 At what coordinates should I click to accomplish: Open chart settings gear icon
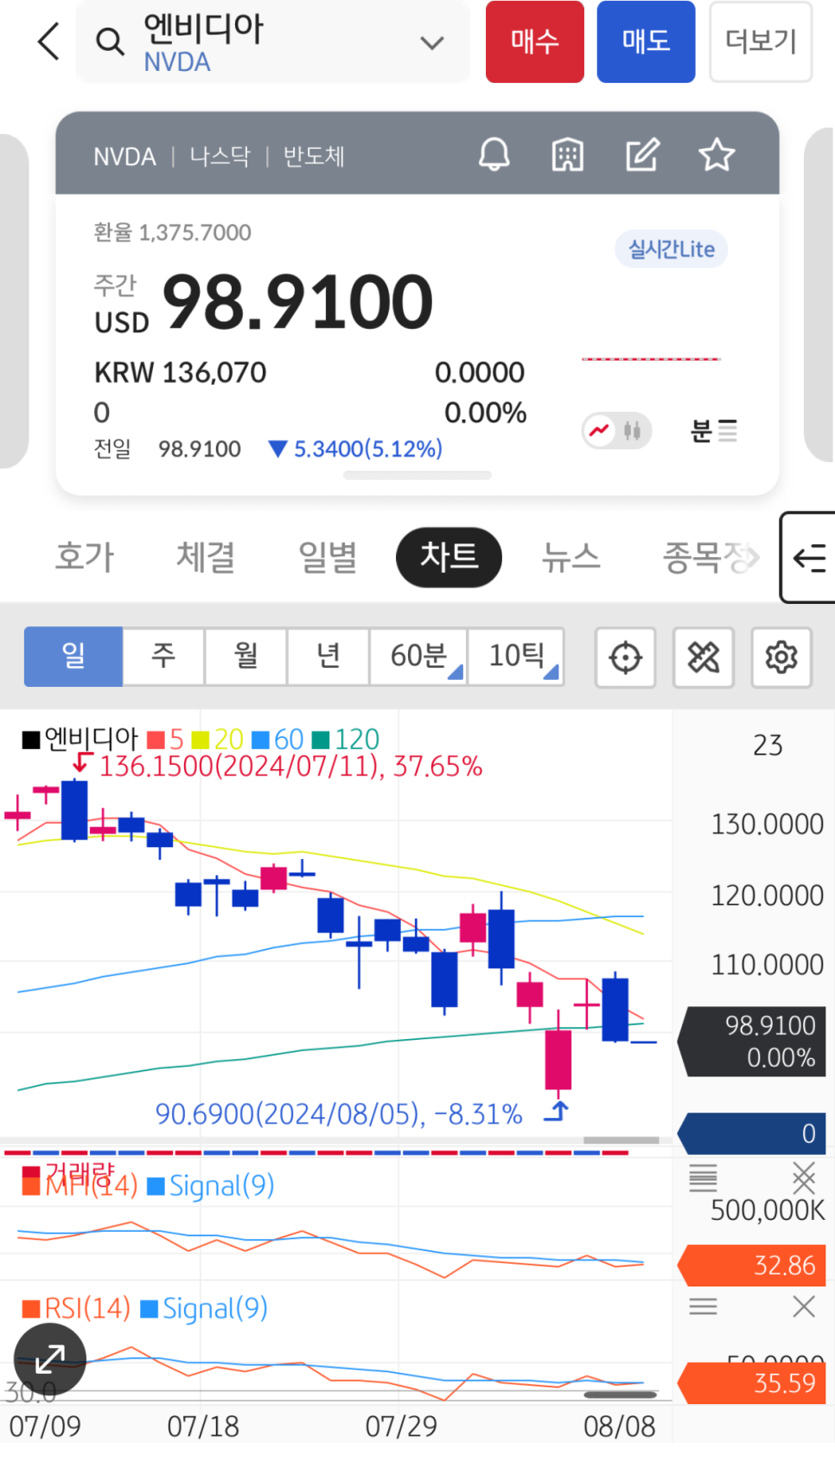pos(781,658)
